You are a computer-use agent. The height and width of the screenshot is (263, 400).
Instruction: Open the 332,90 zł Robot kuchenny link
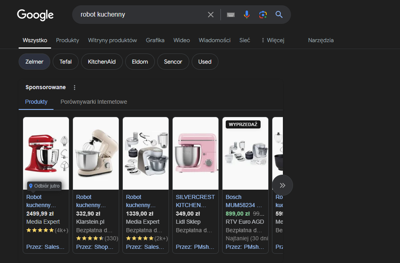90,201
